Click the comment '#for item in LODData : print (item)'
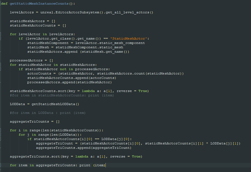251x172 pixels. coord(48,113)
